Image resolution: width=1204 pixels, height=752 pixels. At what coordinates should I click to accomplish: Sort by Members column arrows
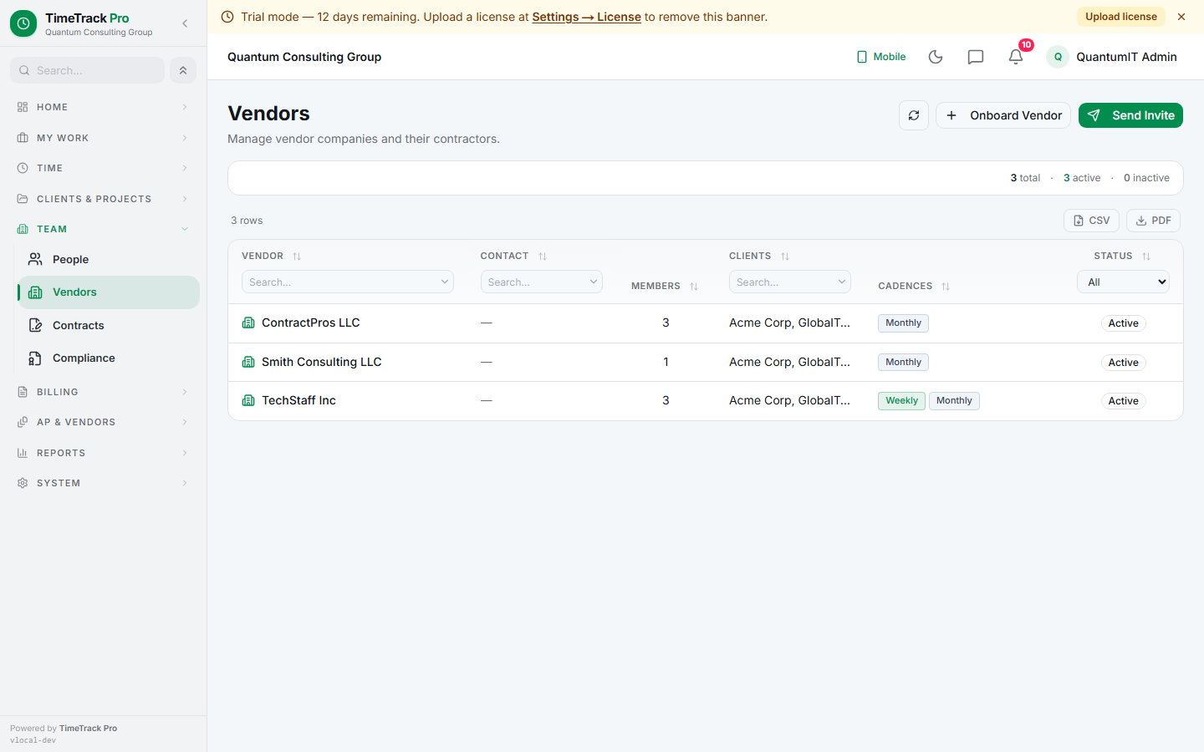pyautogui.click(x=694, y=287)
